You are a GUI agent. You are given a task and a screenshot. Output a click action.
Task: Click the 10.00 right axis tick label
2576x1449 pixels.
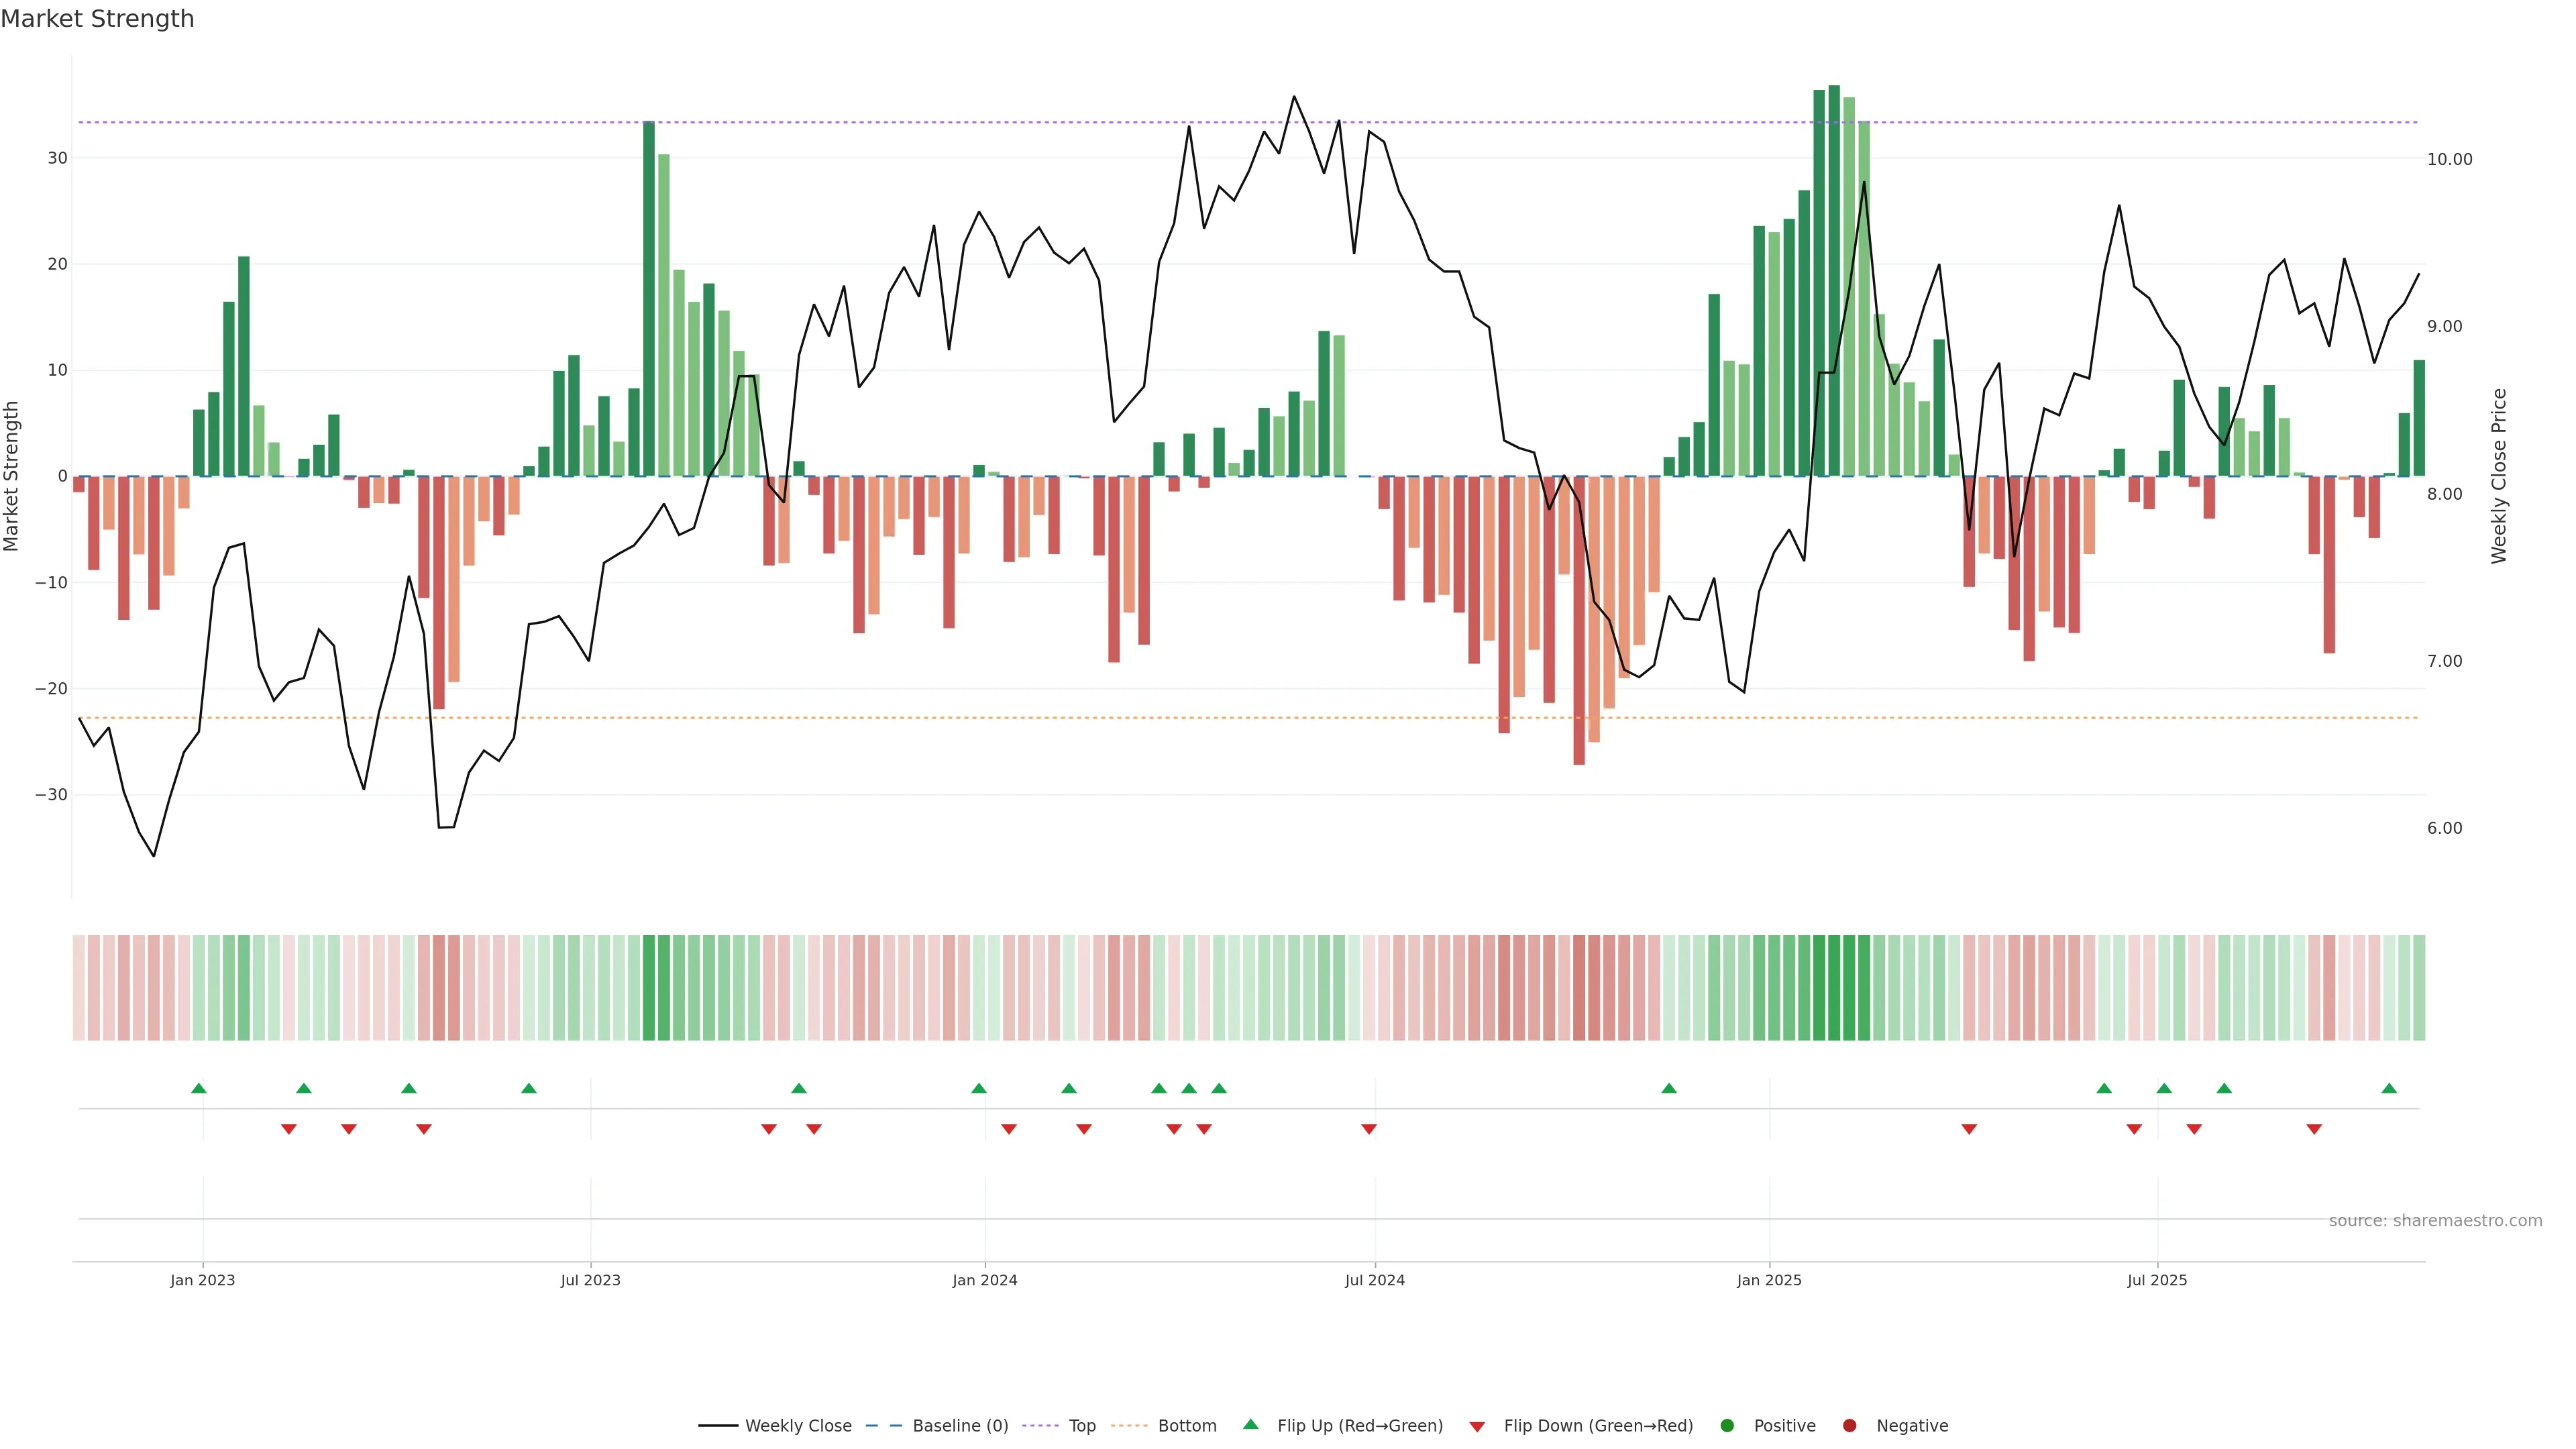2449,160
